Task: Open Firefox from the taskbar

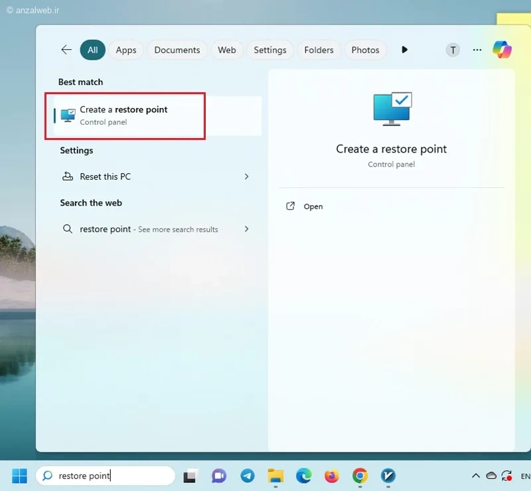Action: click(332, 476)
